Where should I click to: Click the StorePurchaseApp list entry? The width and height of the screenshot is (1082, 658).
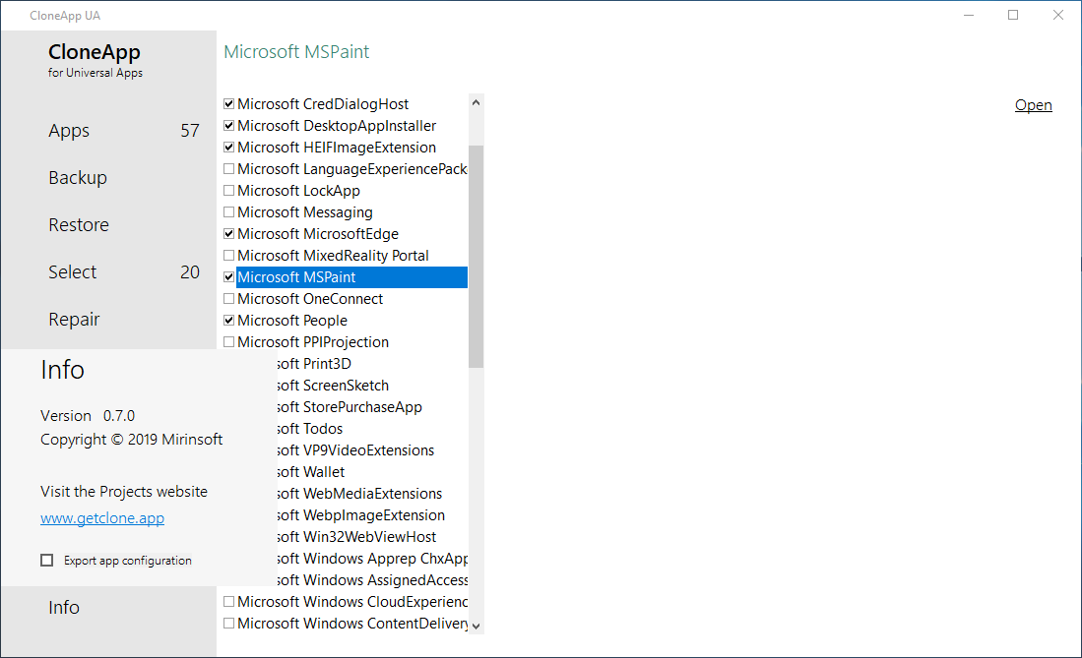[x=372, y=407]
